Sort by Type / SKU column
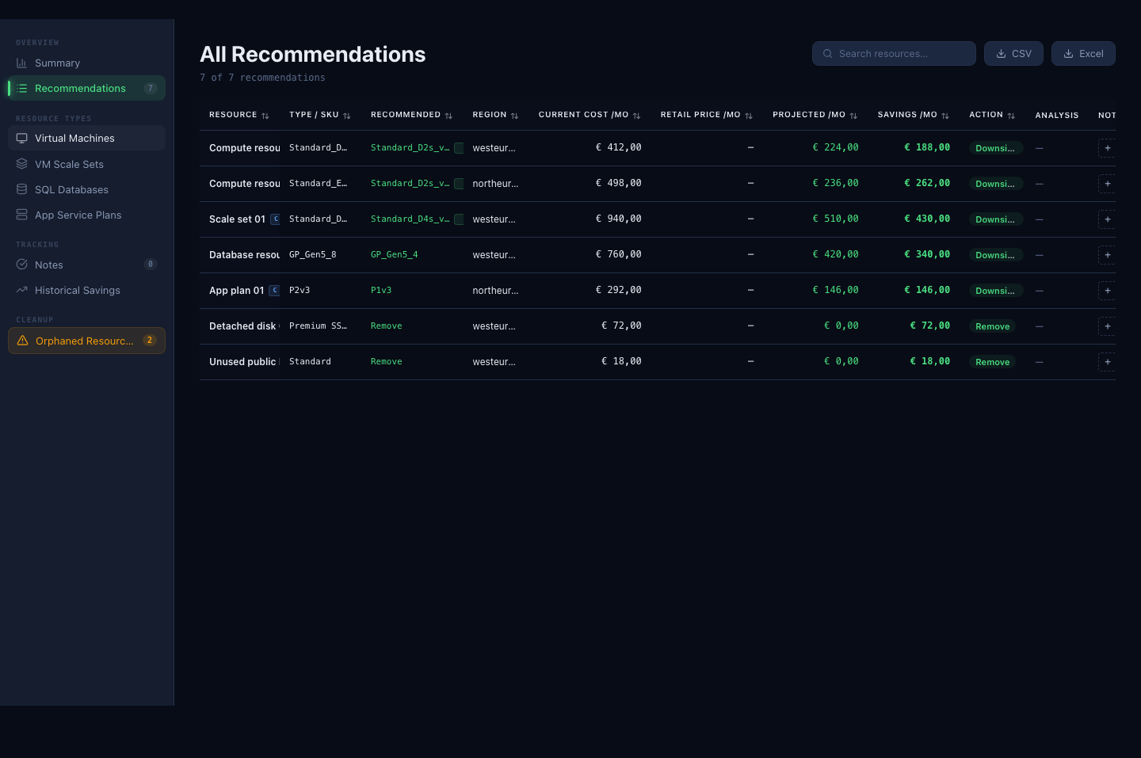This screenshot has width=1141, height=758. tap(320, 115)
